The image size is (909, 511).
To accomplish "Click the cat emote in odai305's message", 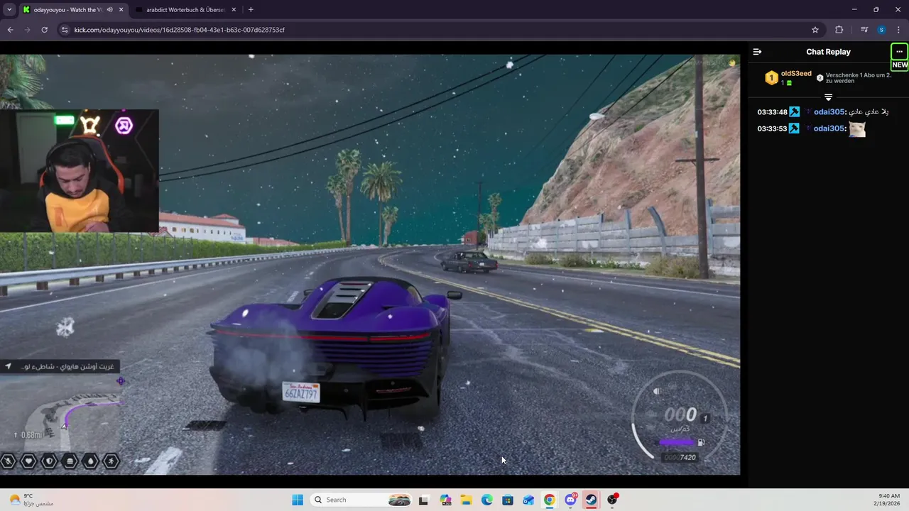I will point(857,129).
